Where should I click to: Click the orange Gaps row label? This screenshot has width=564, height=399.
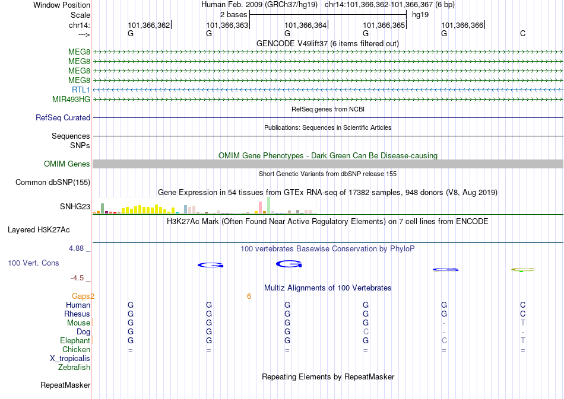click(x=81, y=296)
